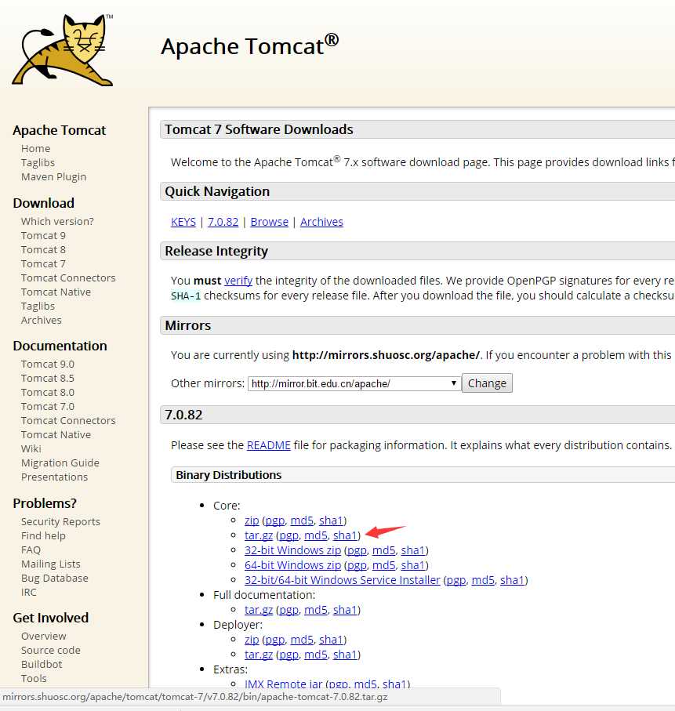Viewport: 675px width, 711px height.
Task: Download the Deployer zip
Action: pos(252,640)
